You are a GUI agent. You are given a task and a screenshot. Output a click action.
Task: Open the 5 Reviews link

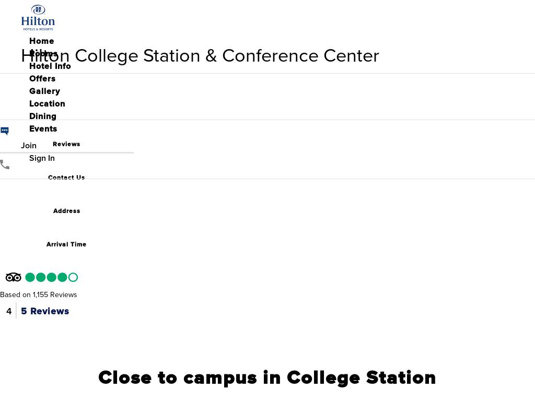pos(45,311)
